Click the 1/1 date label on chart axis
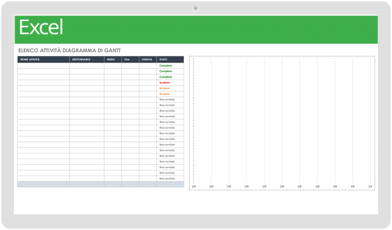The width and height of the screenshot is (392, 230). pyautogui.click(x=370, y=186)
